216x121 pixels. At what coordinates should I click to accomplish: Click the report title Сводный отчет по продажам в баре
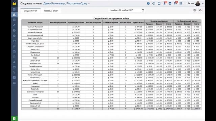point(111,18)
